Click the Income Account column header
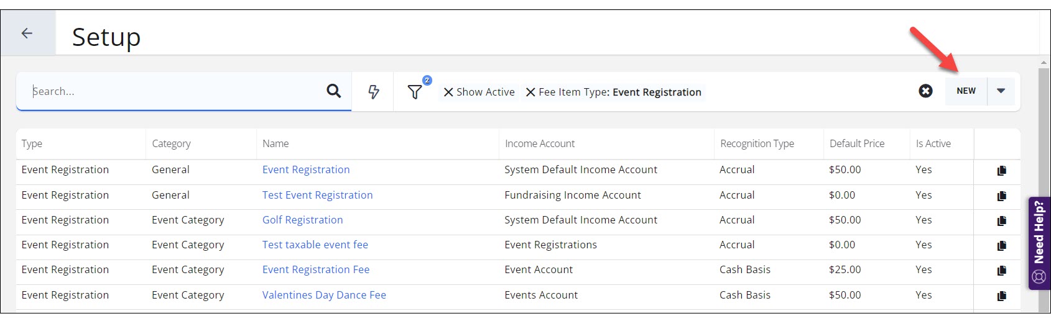This screenshot has width=1051, height=329. click(539, 143)
